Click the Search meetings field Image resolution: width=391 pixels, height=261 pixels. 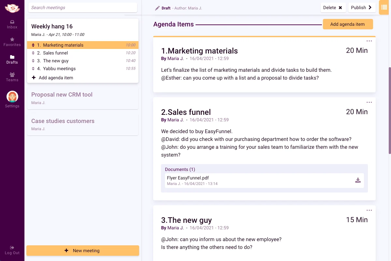(83, 8)
